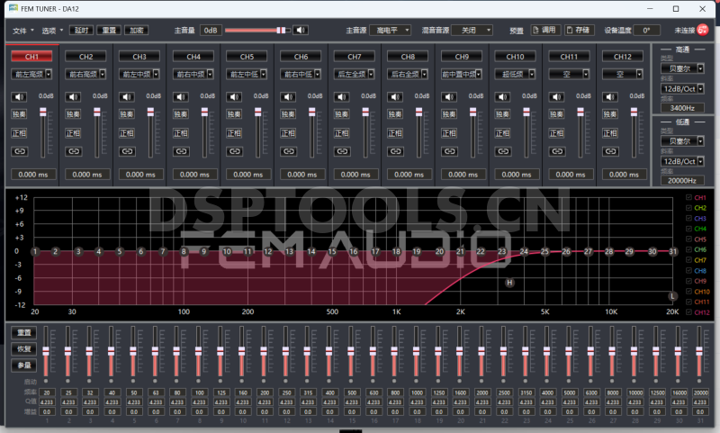Click the CH3 link channels icon
Screen dimensions: 720x433
click(126, 150)
